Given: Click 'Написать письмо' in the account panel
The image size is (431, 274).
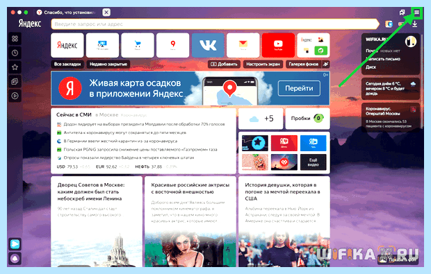Looking at the screenshot, I should pyautogui.click(x=383, y=59).
